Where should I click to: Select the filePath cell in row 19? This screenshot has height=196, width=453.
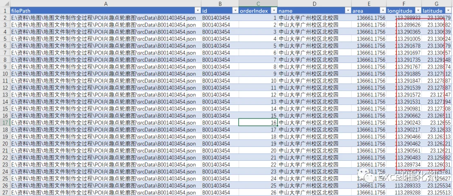tap(106, 136)
